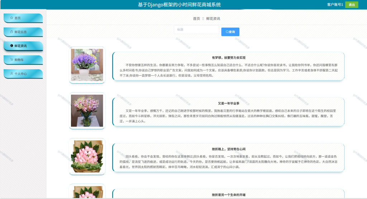Click the bag icon beside 鲜花信息
Image resolution: width=367 pixels, height=199 pixels.
(12, 32)
